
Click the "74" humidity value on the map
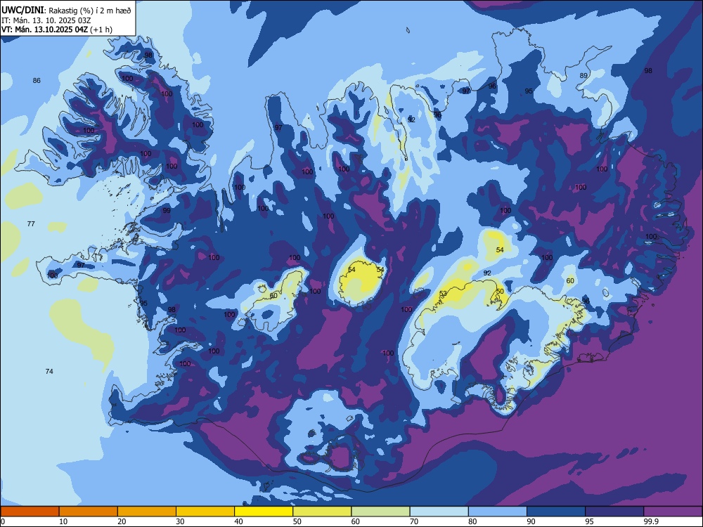(x=49, y=371)
